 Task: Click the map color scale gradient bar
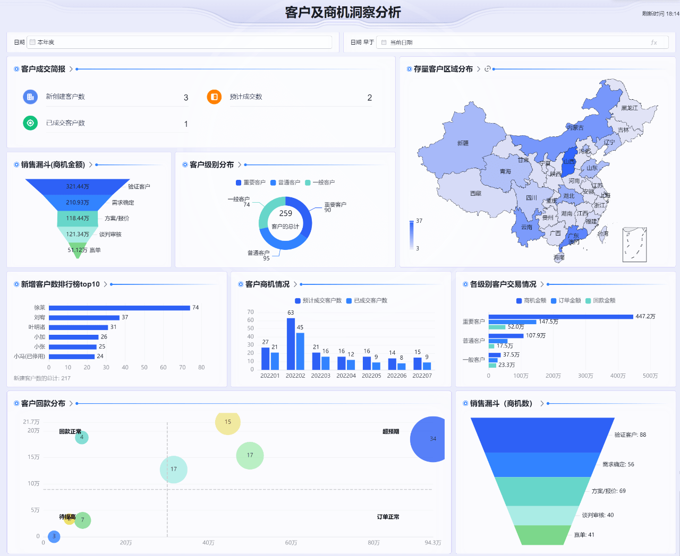pyautogui.click(x=411, y=234)
